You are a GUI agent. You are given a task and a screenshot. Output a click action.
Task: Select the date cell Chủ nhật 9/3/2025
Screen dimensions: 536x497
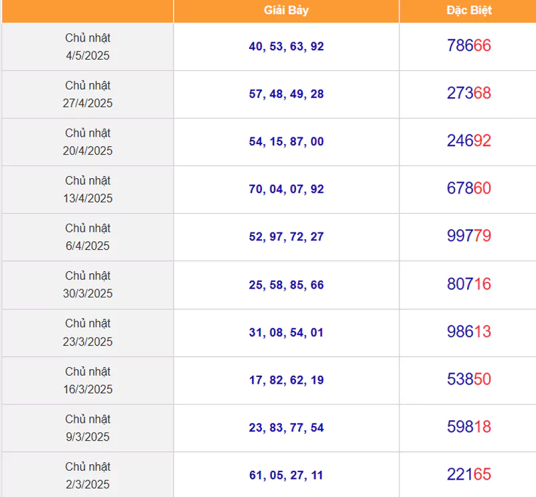[88, 427]
